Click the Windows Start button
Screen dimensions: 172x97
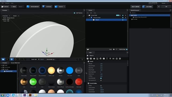2,95
